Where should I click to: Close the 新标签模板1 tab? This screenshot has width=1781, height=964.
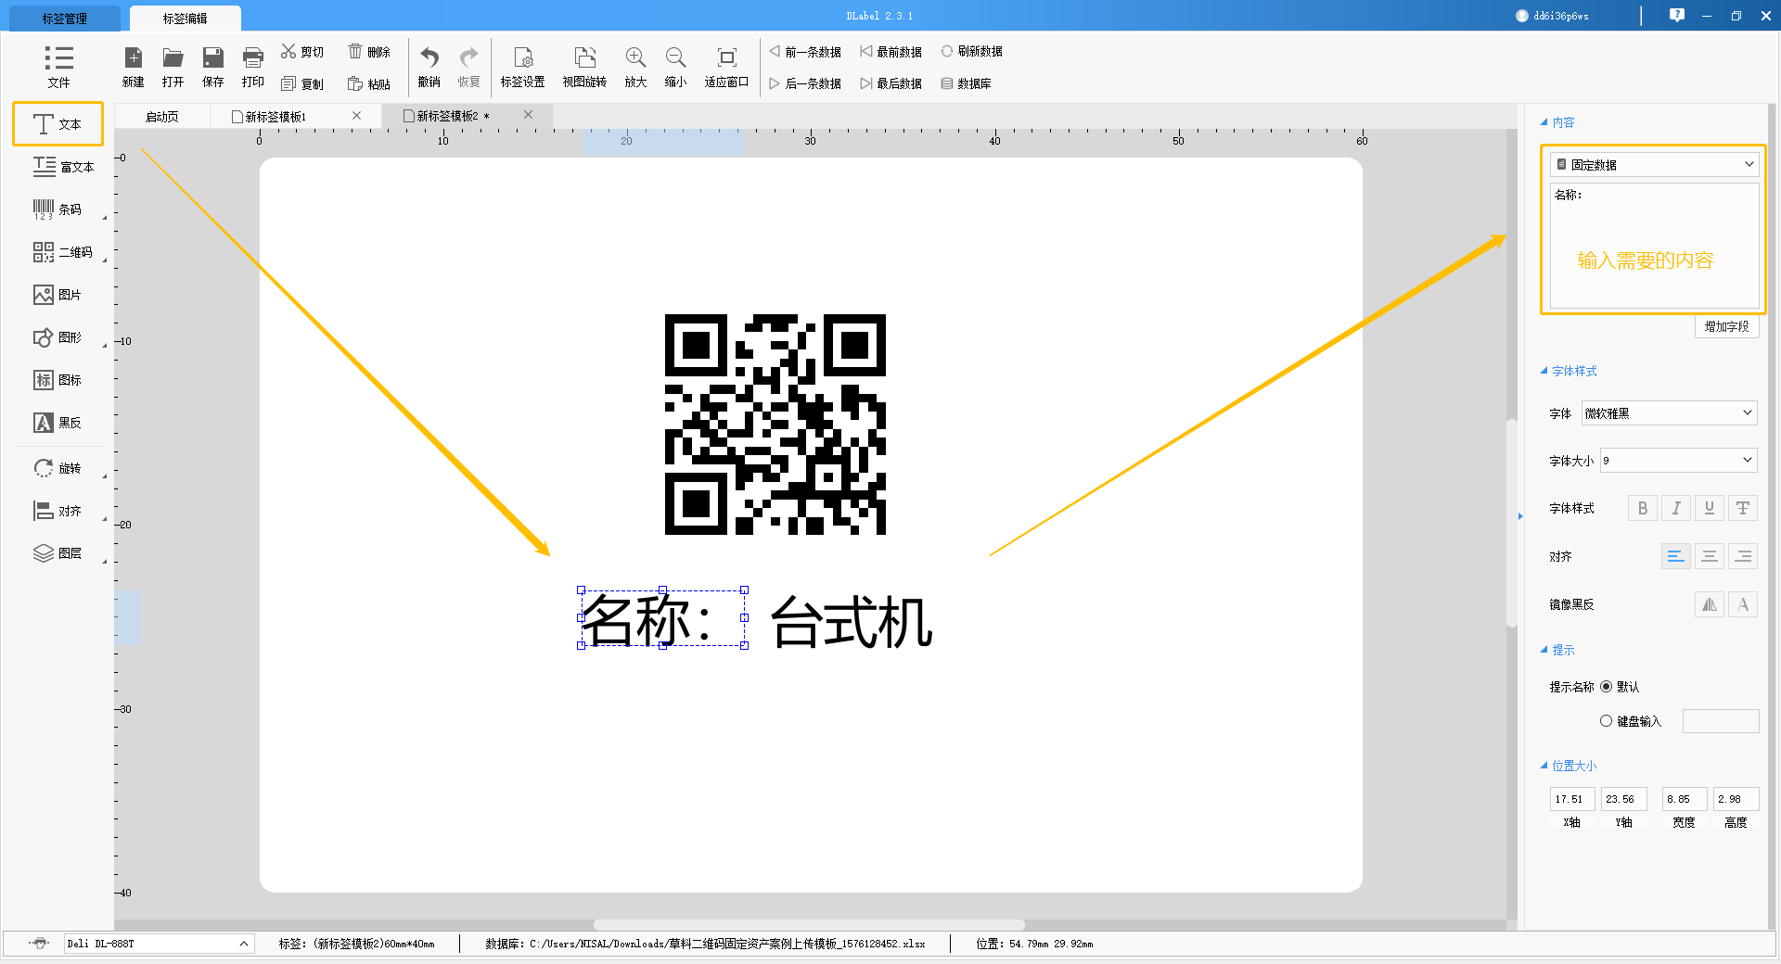pos(356,116)
